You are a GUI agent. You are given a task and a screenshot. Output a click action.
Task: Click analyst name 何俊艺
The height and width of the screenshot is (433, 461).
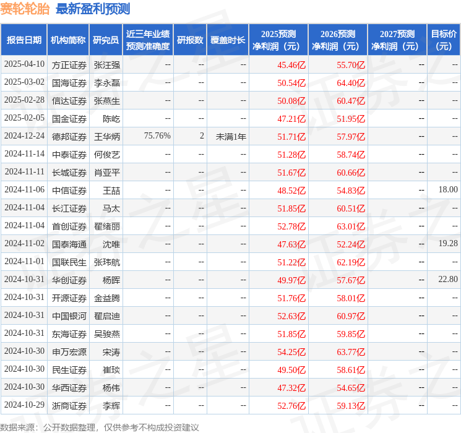107,155
